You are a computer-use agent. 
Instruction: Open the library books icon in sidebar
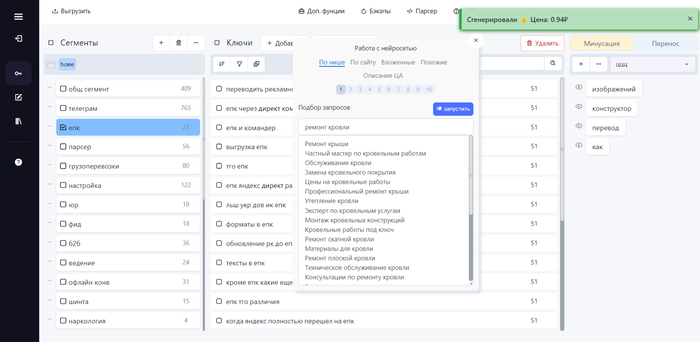point(18,121)
